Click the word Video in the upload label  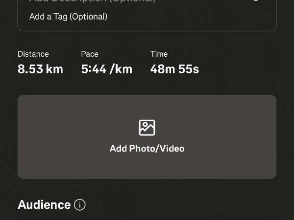171,149
